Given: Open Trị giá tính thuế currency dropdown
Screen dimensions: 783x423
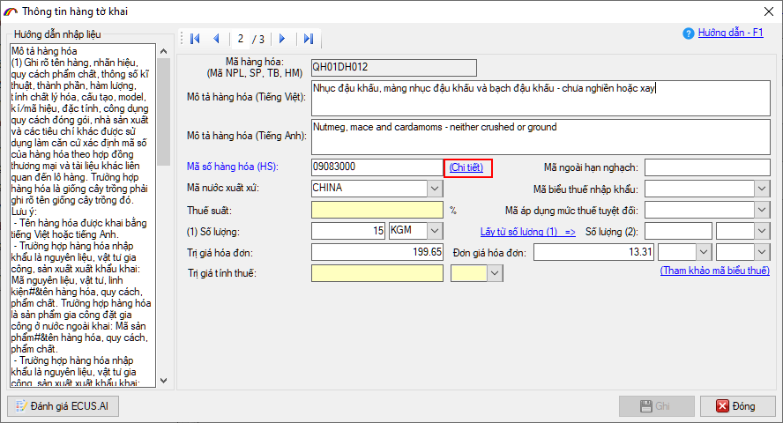Looking at the screenshot, I should [x=495, y=273].
